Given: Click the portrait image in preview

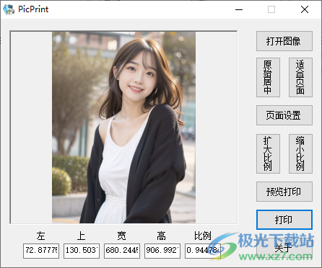Looking at the screenshot, I should (123, 128).
